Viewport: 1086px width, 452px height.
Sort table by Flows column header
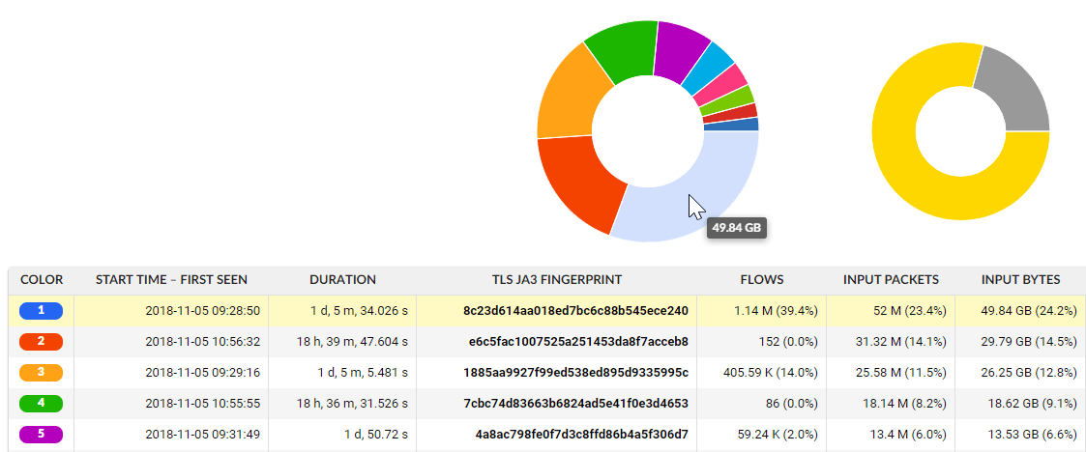[x=763, y=280]
